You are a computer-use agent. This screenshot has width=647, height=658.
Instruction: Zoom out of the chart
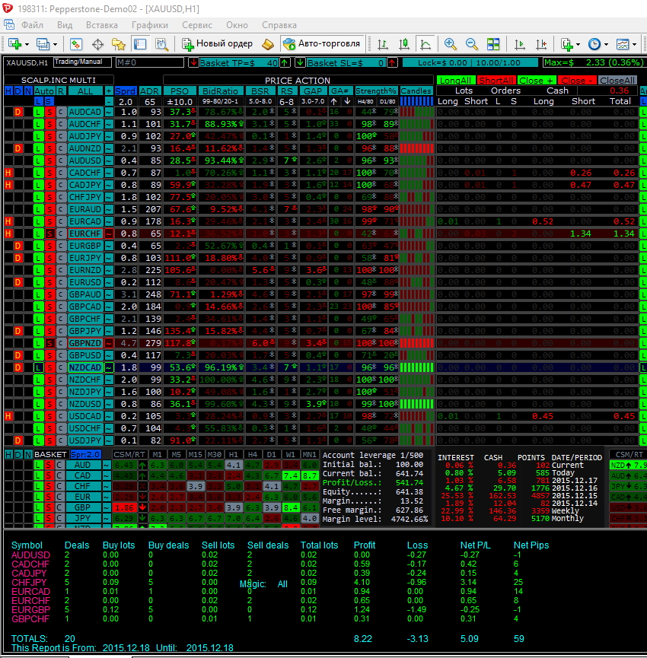tap(471, 43)
